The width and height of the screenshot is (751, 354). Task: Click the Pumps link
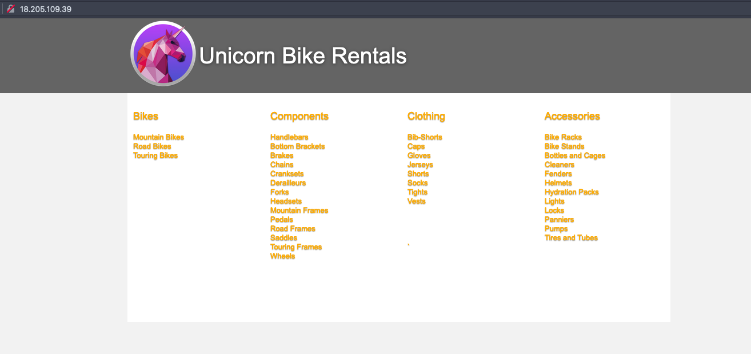click(x=556, y=229)
